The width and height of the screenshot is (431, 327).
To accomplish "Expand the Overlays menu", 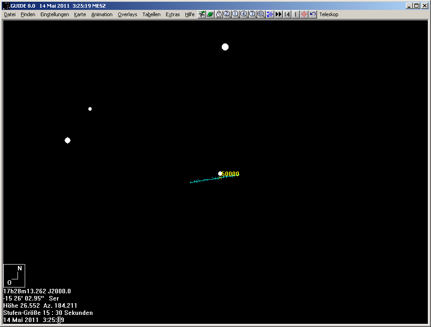I will (x=128, y=14).
